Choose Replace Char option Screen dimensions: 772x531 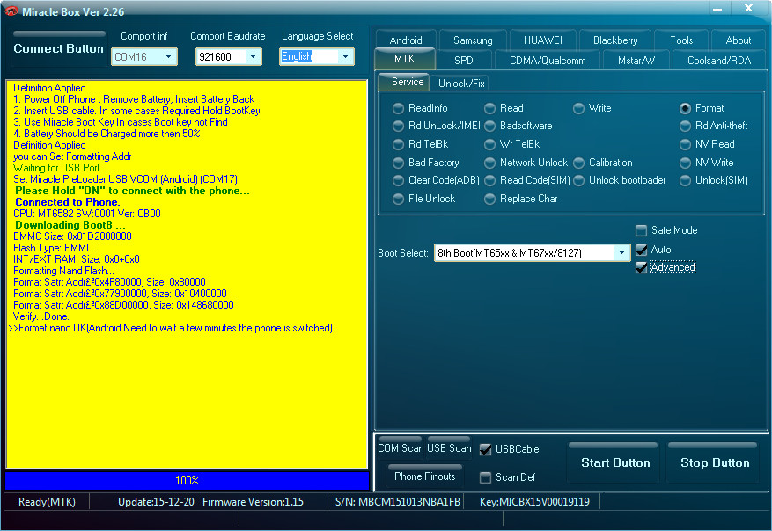tap(489, 199)
